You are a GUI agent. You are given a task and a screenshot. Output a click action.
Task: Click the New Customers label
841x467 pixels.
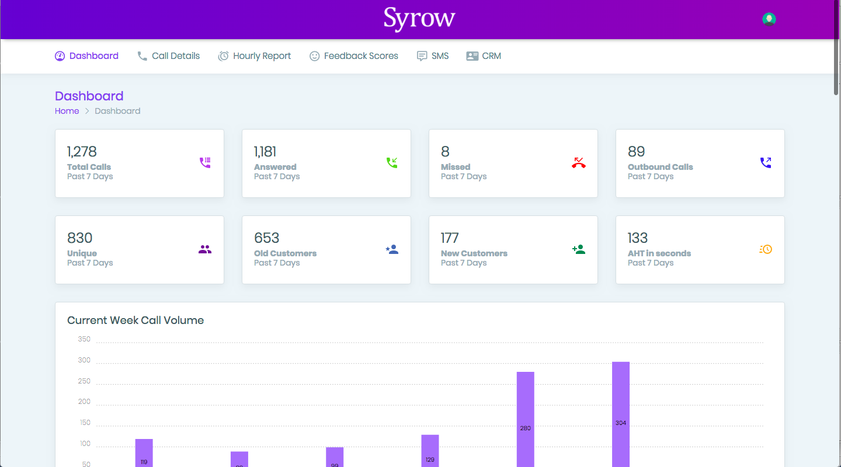coord(474,253)
